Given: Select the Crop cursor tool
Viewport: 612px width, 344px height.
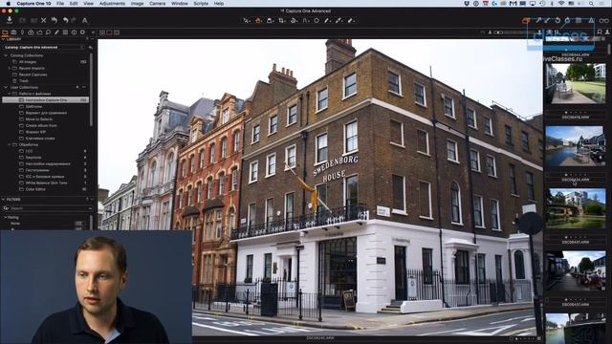Looking at the screenshot, I should [x=281, y=20].
